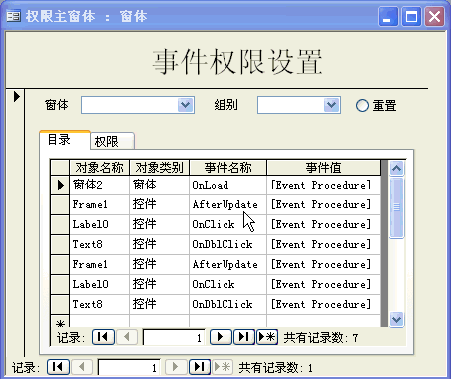Go to first record in subform navigator
The image size is (451, 379).
point(103,337)
